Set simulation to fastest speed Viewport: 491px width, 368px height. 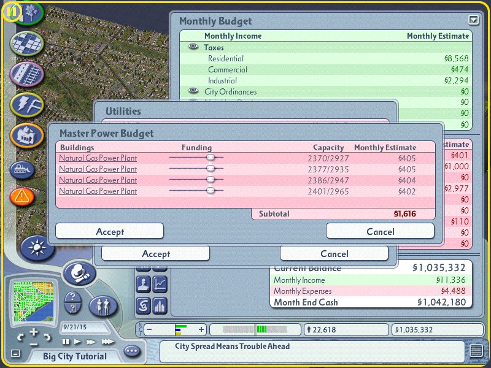(x=108, y=342)
